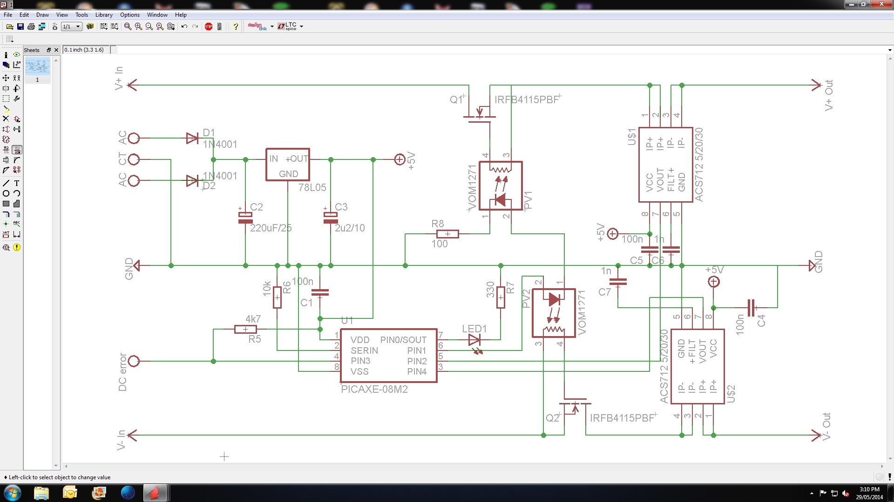Click the LTC spice toolbar button
The width and height of the screenshot is (894, 502).
click(287, 26)
